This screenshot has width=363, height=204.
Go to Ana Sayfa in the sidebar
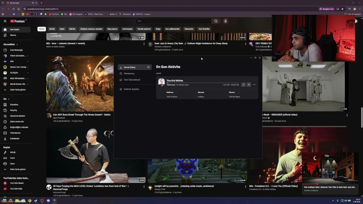coord(16,29)
